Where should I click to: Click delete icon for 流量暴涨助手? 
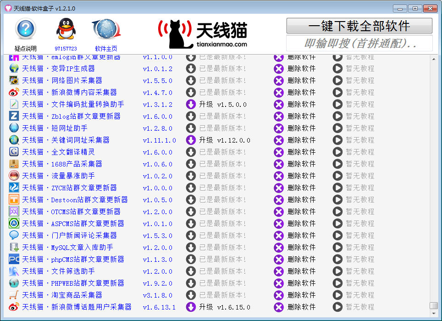[278, 176]
